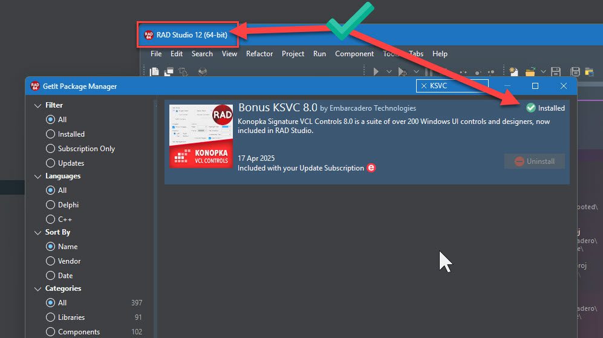Viewport: 603px width, 338px height.
Task: Open the Refactor menu
Action: [x=259, y=54]
